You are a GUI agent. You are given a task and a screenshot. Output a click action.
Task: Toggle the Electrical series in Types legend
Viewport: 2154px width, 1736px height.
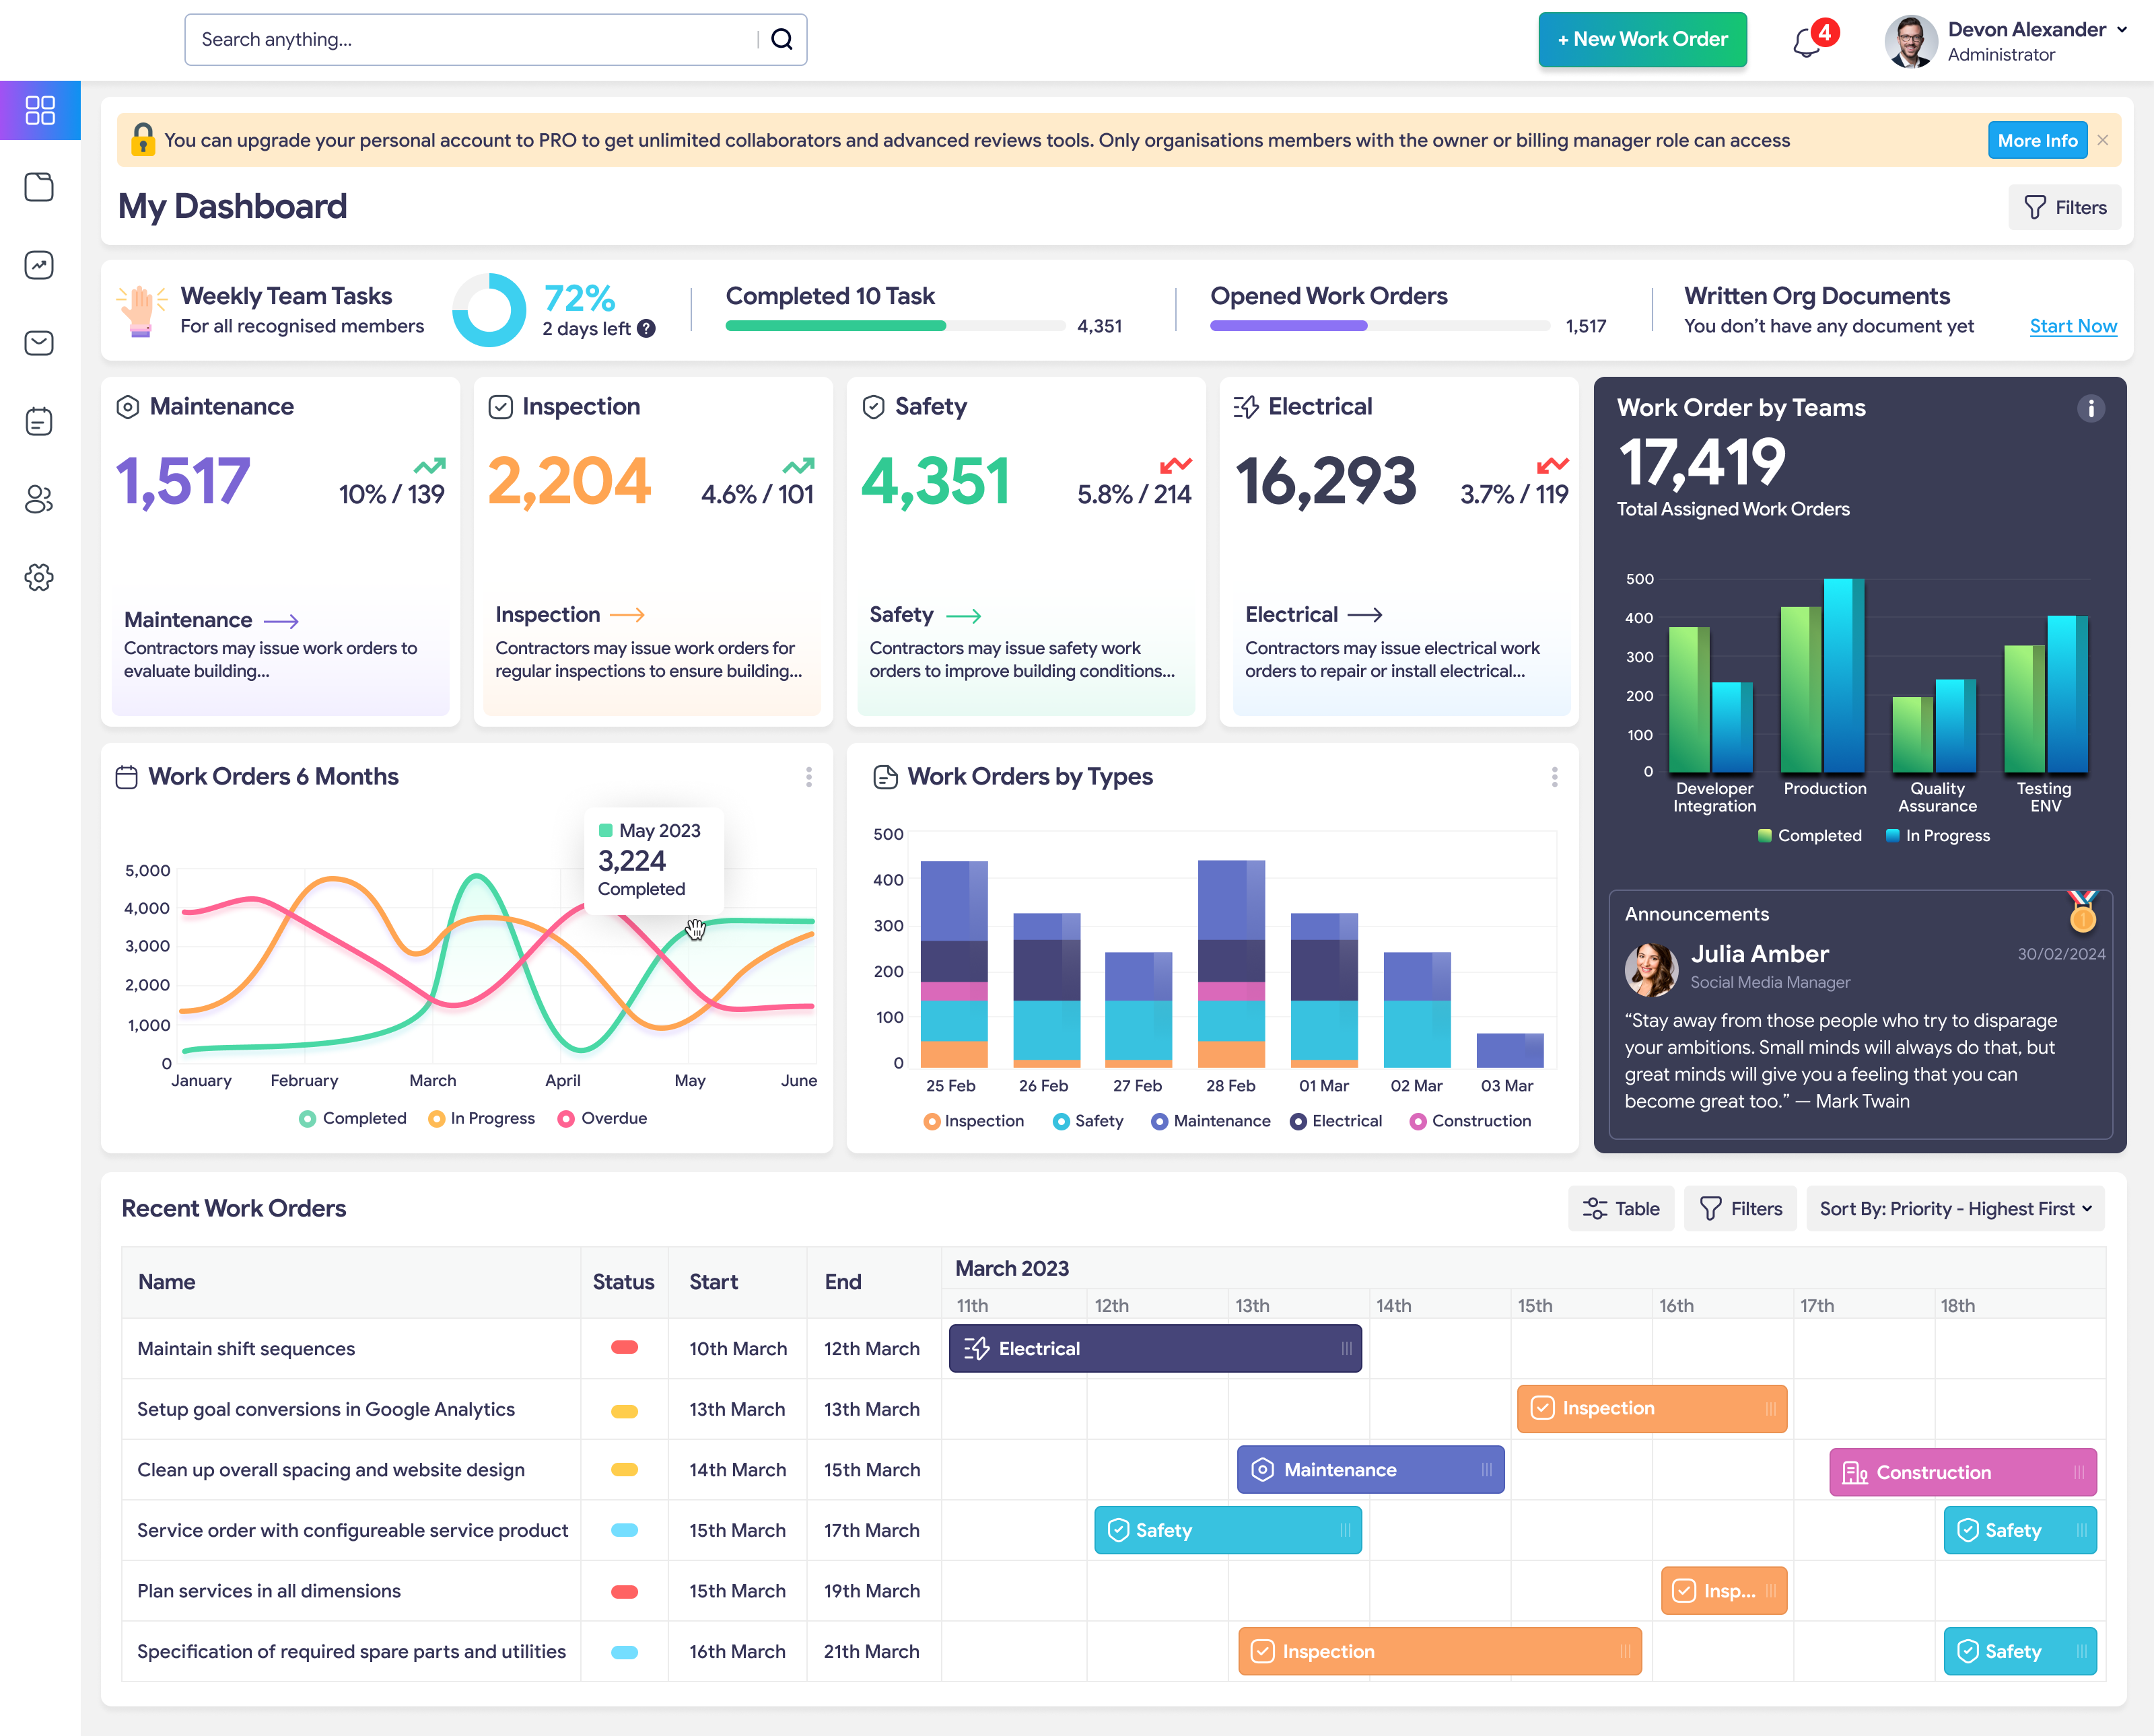point(1337,1121)
